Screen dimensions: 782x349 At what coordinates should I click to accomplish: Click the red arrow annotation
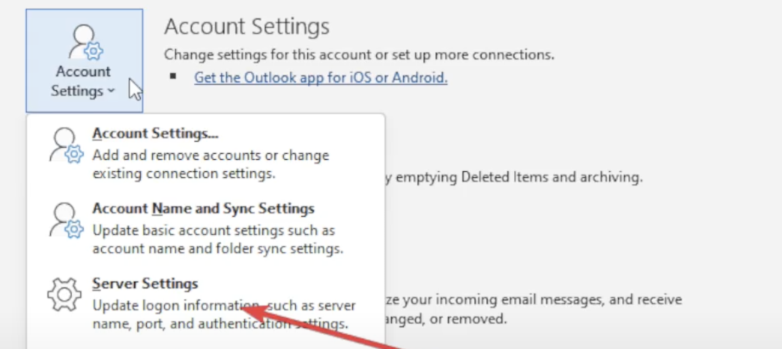point(323,327)
